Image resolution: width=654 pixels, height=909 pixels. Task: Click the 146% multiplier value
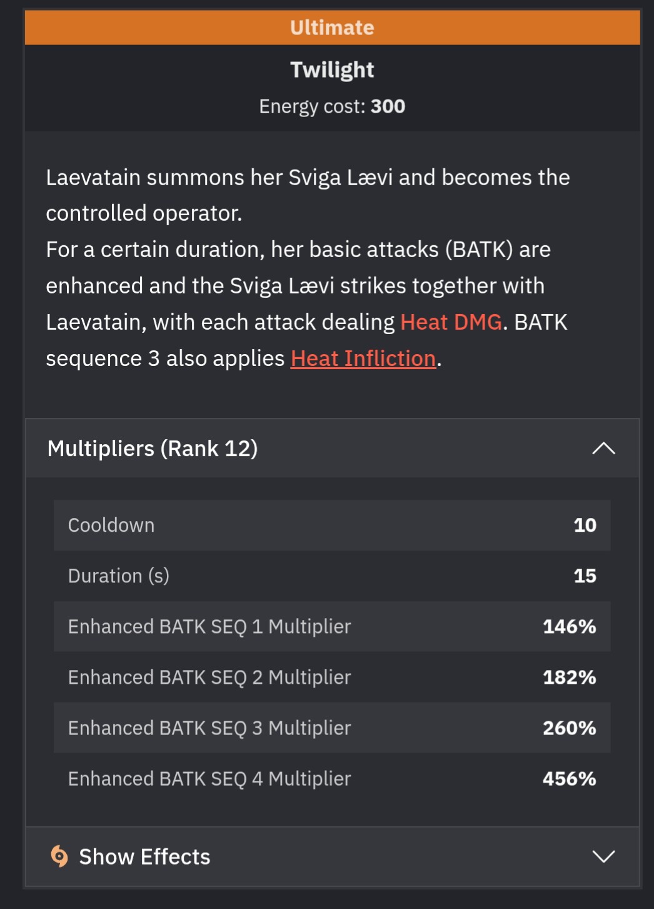pyautogui.click(x=569, y=626)
